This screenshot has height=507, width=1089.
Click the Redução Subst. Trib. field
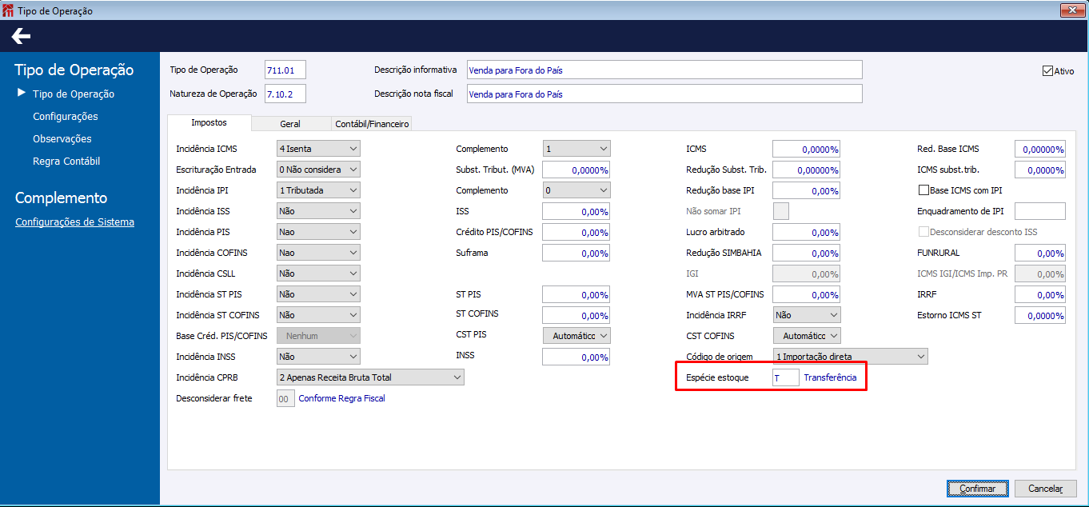click(807, 170)
